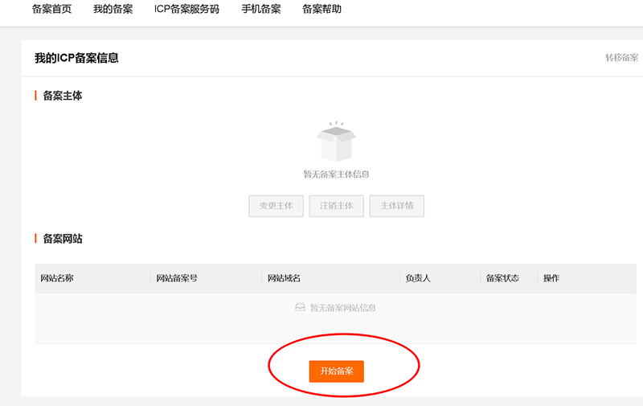Viewport: 643px width, 406px height.
Task: Click the empty box icon under 备案主体
Action: 336,142
